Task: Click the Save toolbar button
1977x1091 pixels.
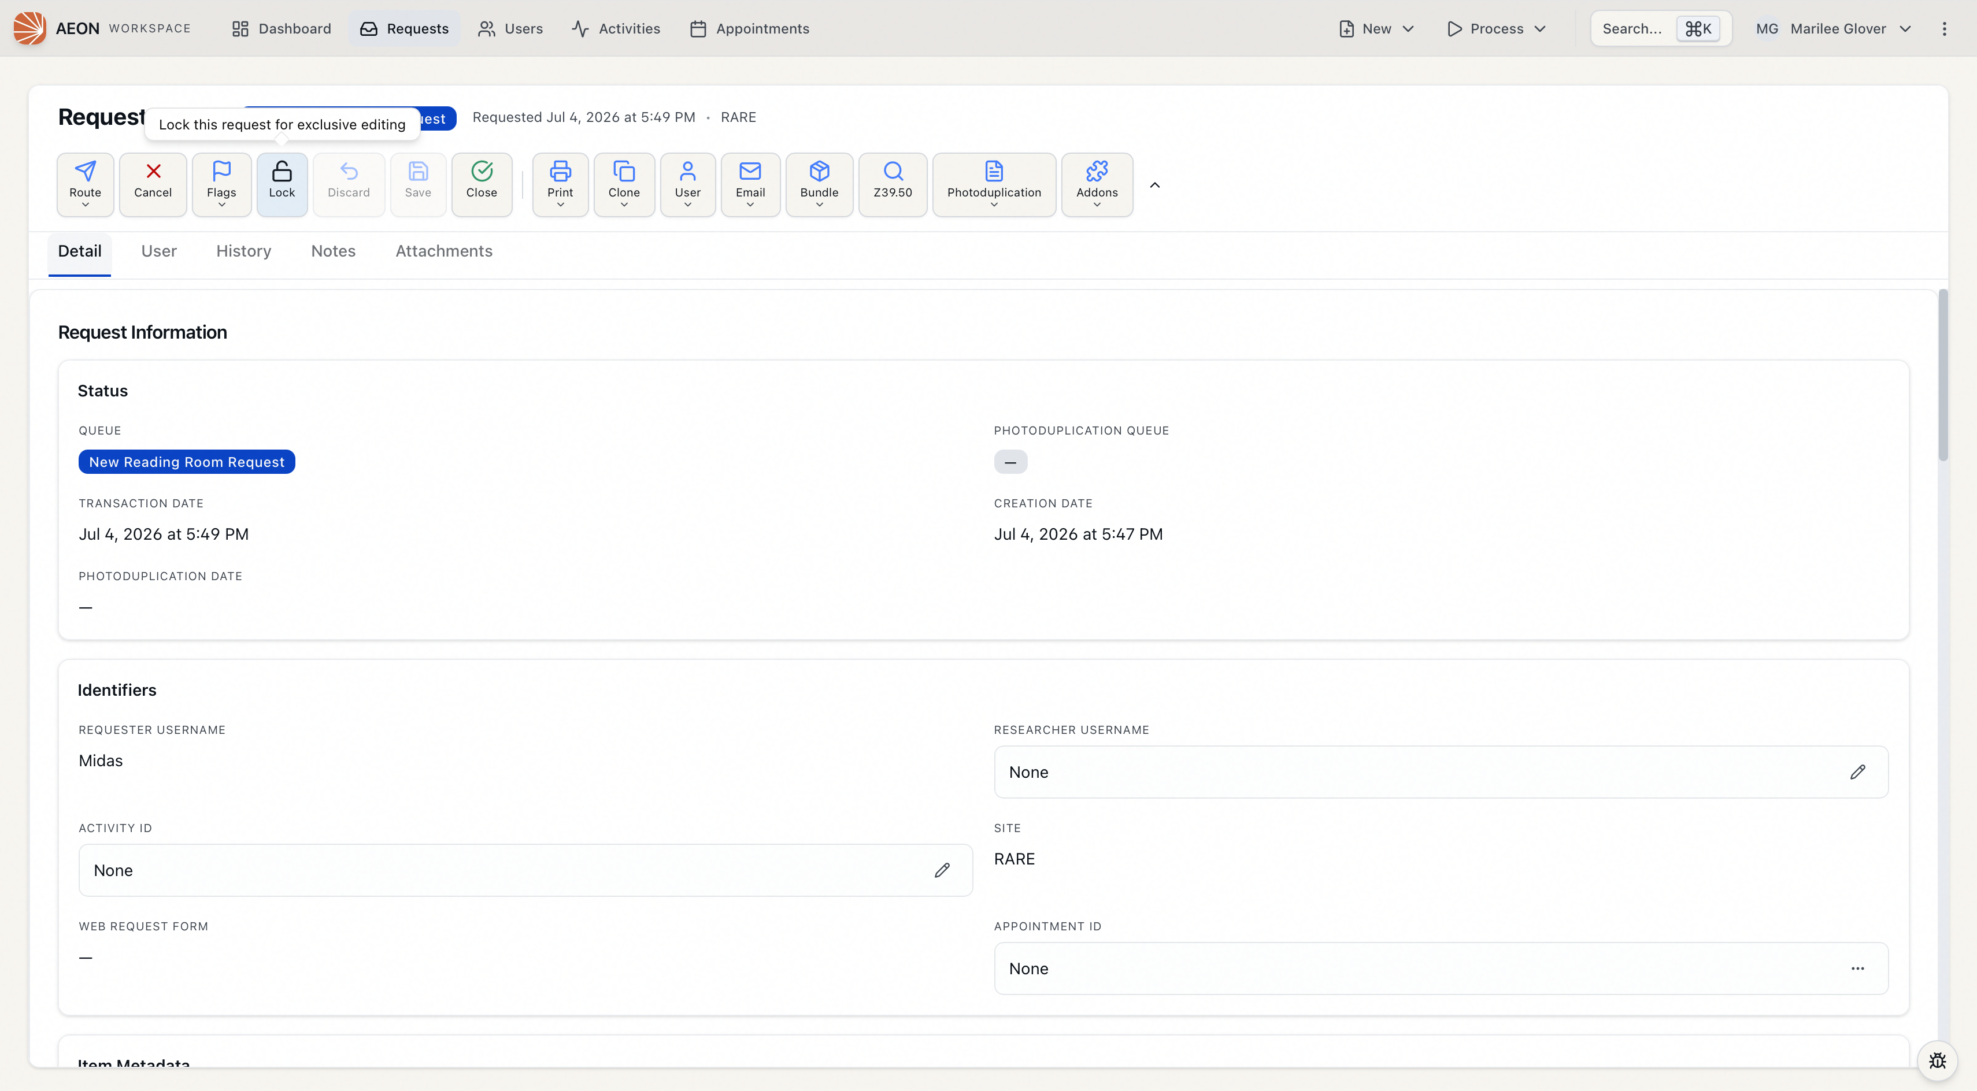Action: 419,184
